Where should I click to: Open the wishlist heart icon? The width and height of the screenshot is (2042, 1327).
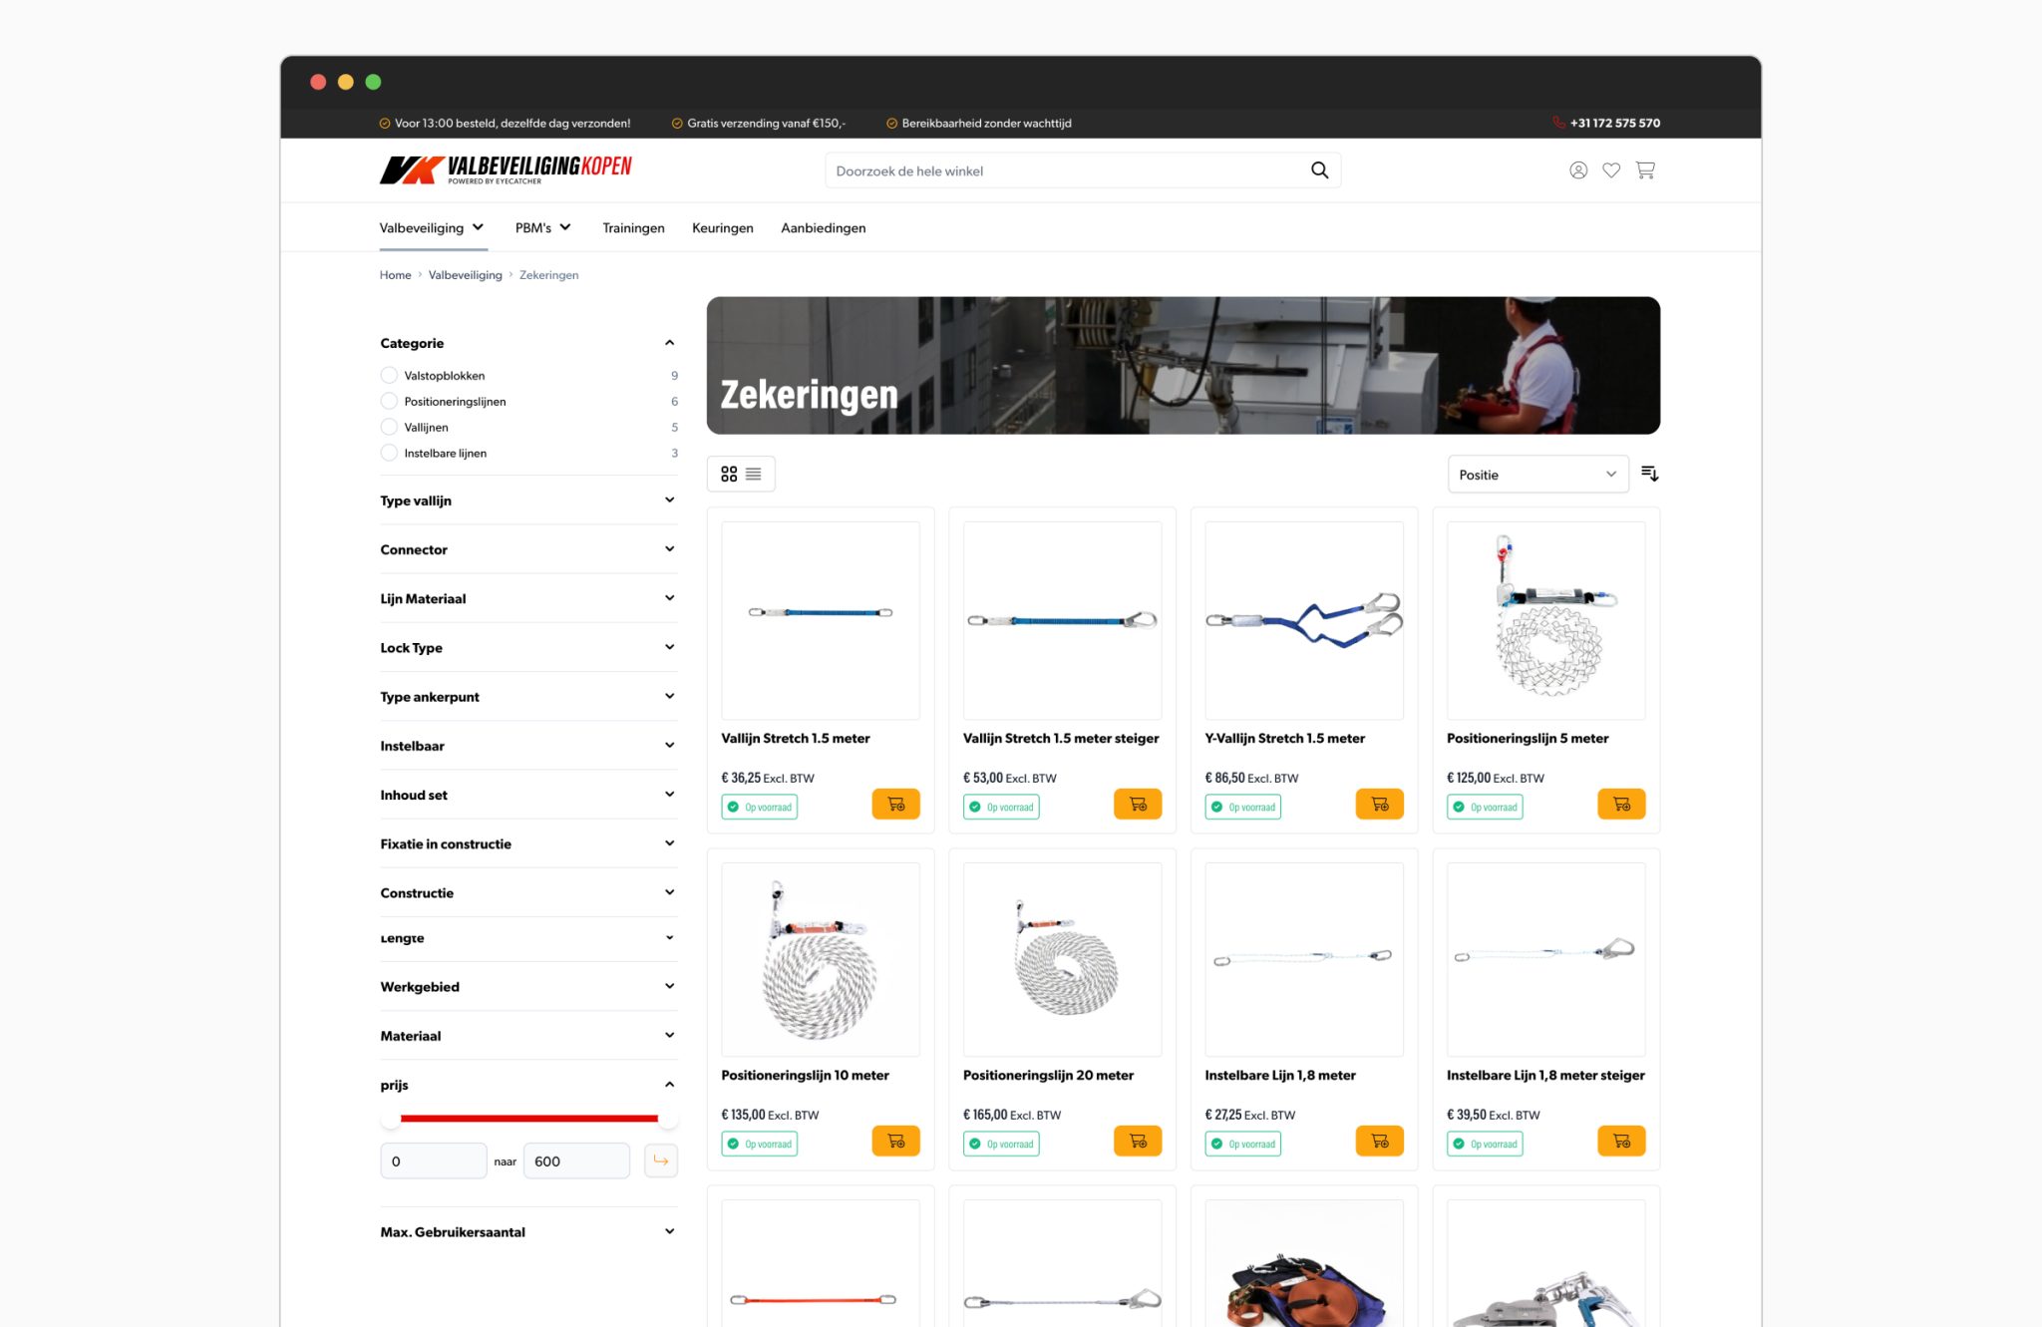pos(1611,170)
